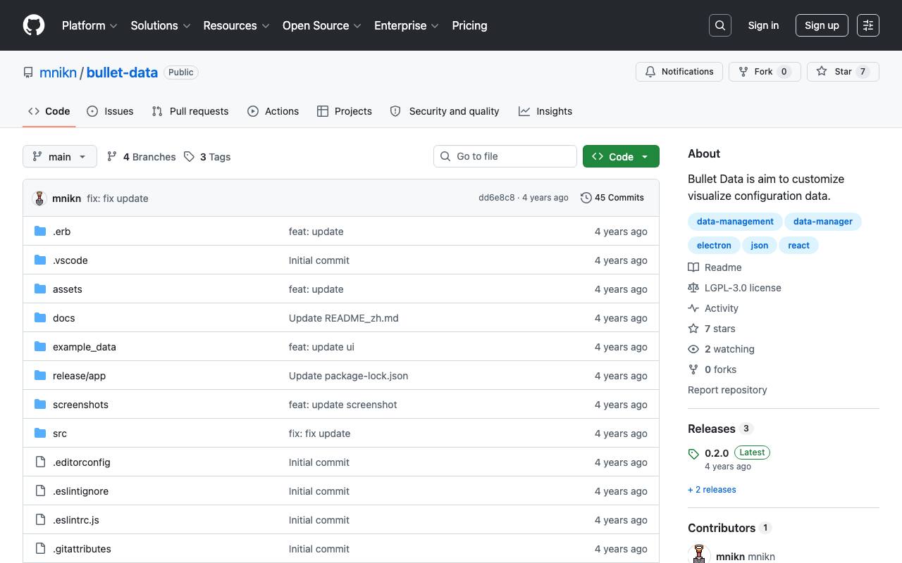902x563 pixels.
Task: Open appearance settings icon button
Action: 868,25
